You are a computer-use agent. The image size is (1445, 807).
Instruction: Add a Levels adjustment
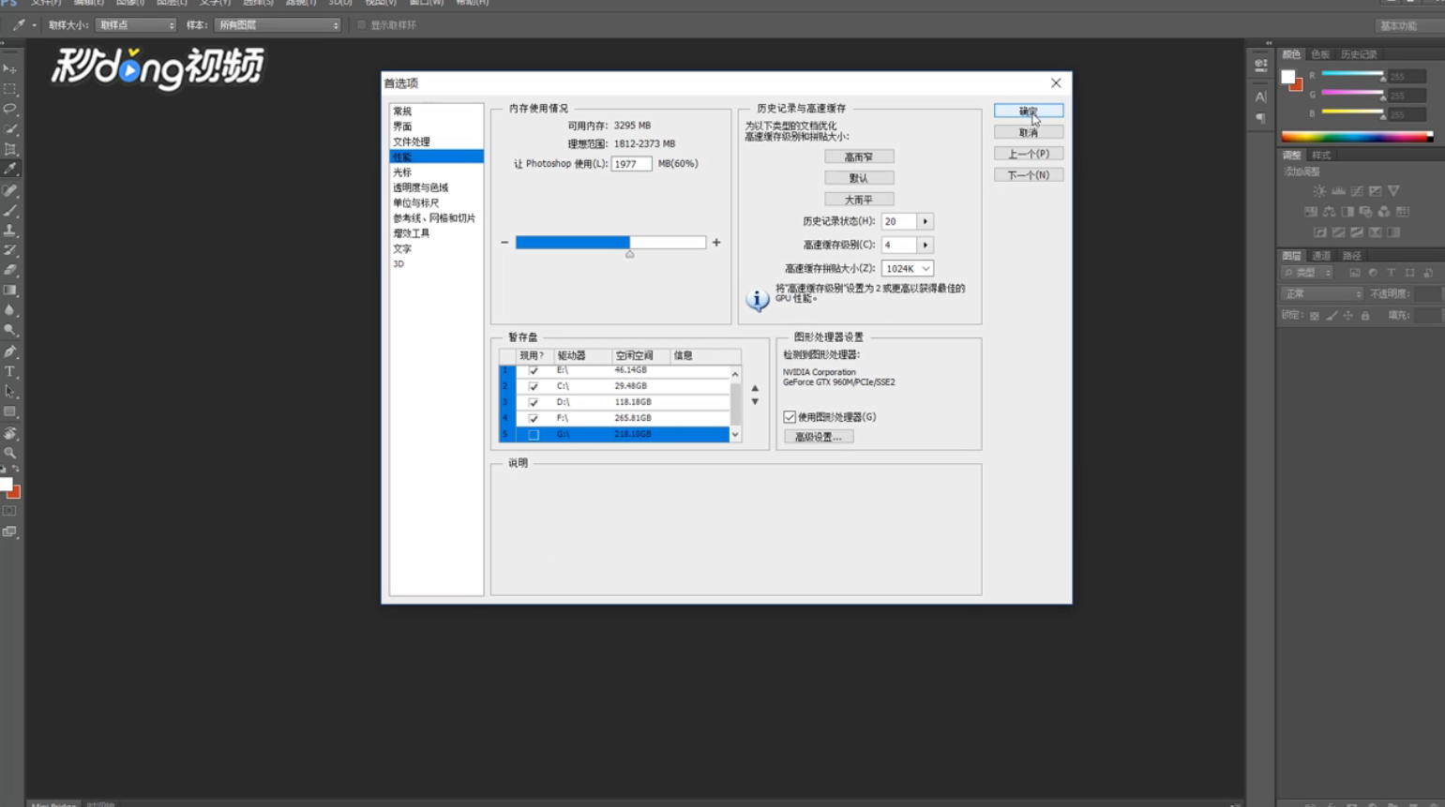point(1338,191)
